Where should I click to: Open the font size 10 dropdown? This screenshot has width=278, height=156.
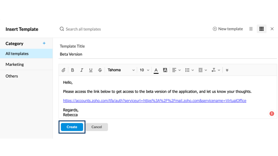coord(144,70)
